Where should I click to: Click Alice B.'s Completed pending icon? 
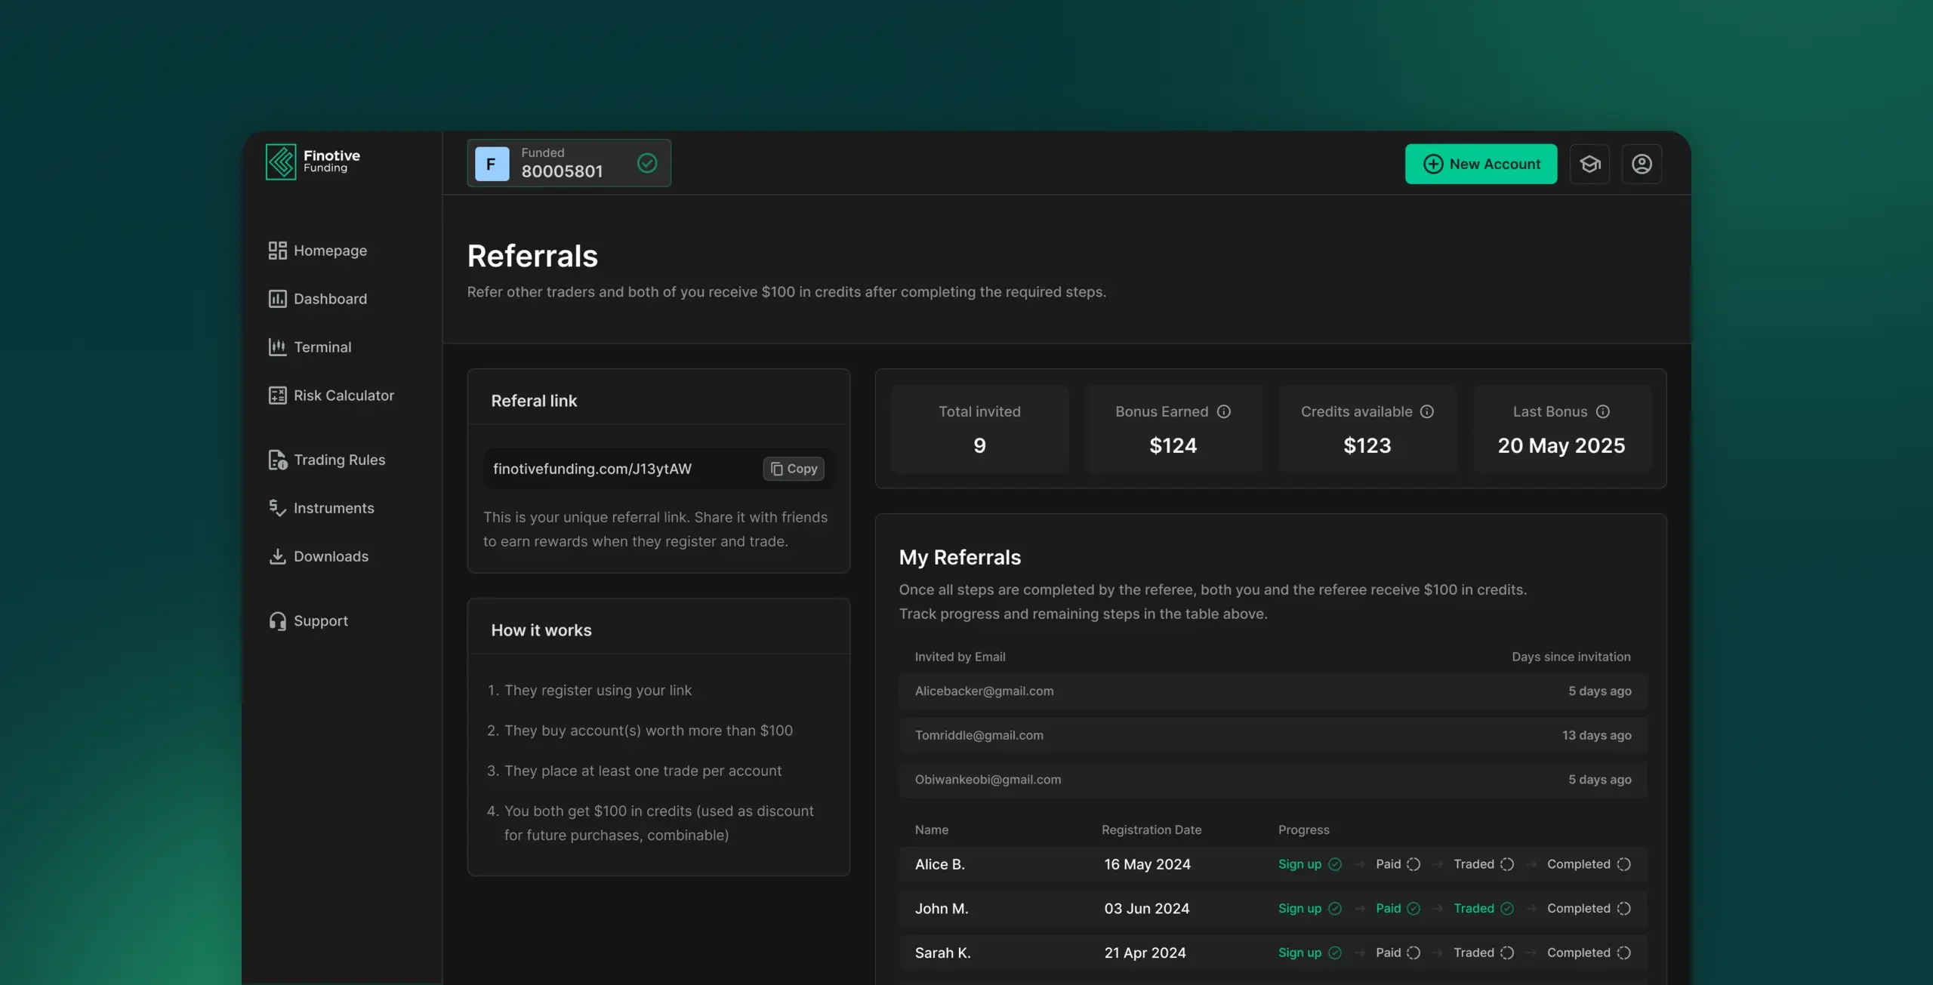click(x=1624, y=864)
